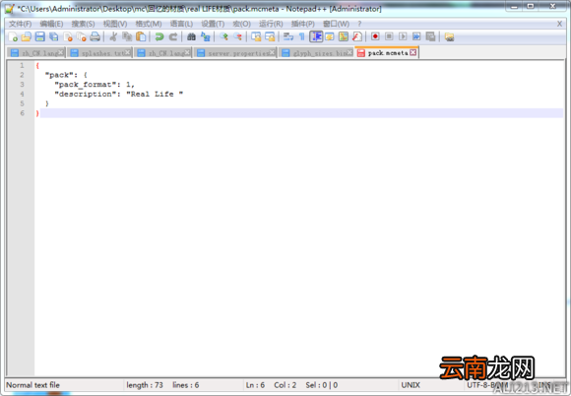Close the pack.mcmeta tab

click(412, 53)
